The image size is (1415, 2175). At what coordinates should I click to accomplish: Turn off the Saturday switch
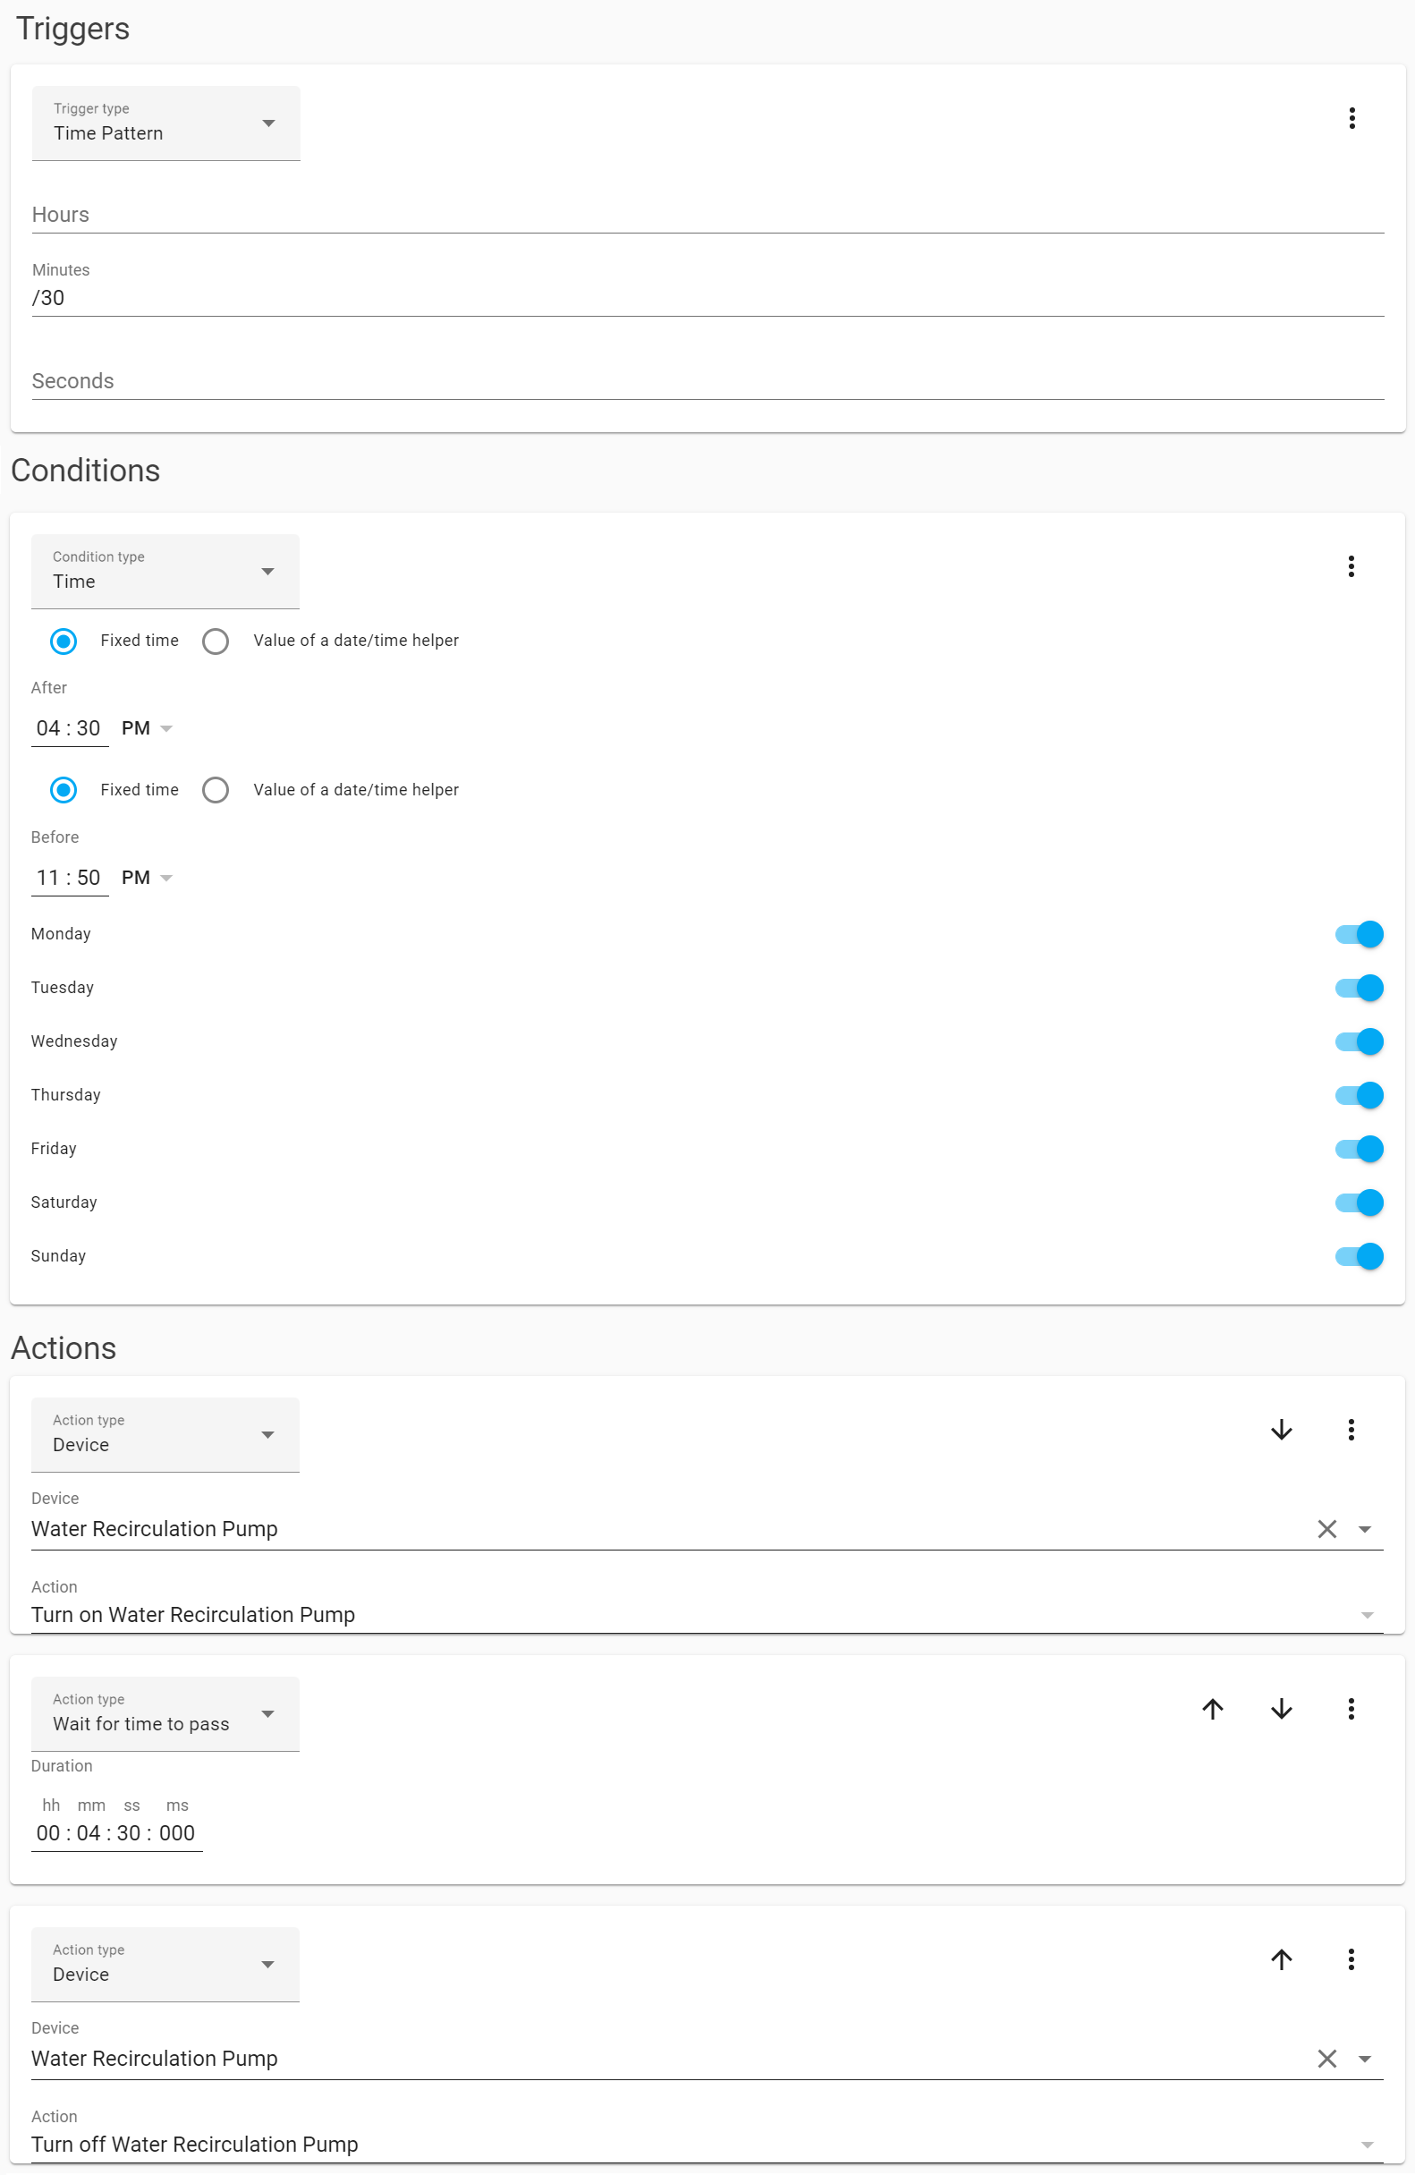click(x=1359, y=1202)
